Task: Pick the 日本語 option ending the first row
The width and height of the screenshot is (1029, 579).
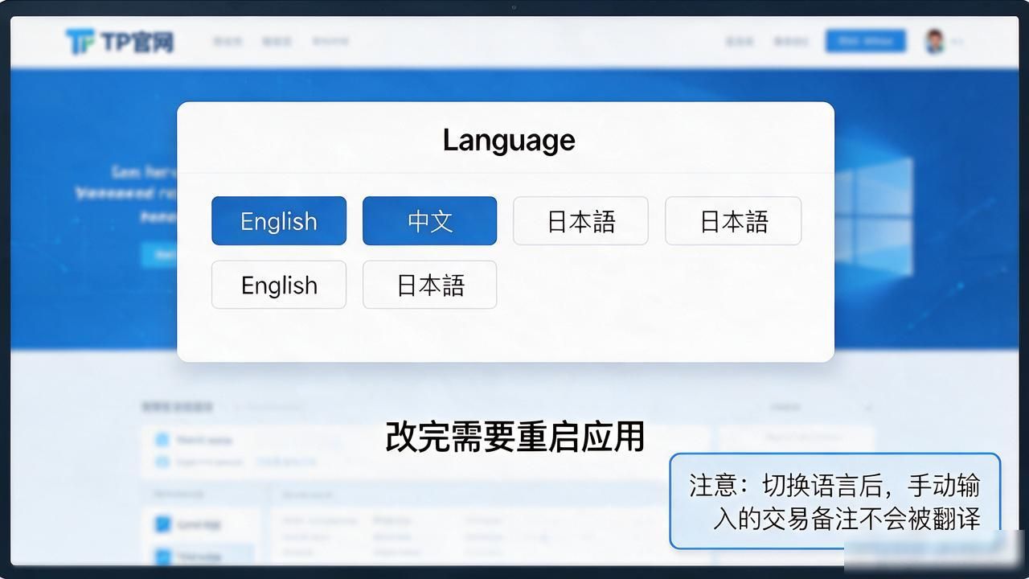Action: point(733,221)
